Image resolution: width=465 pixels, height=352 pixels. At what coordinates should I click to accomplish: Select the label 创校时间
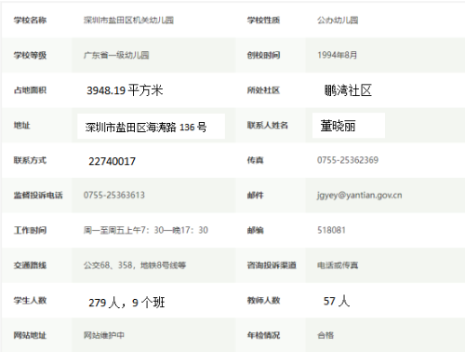(x=263, y=55)
